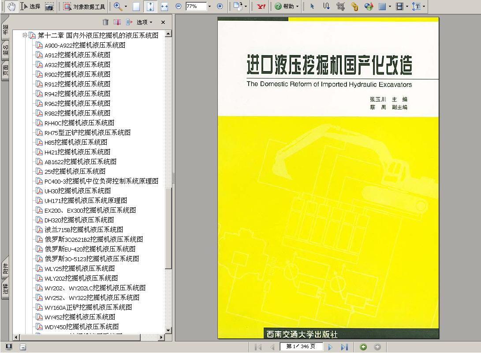481x353 pixels.
Task: Select the crop tool
Action: pos(340,6)
